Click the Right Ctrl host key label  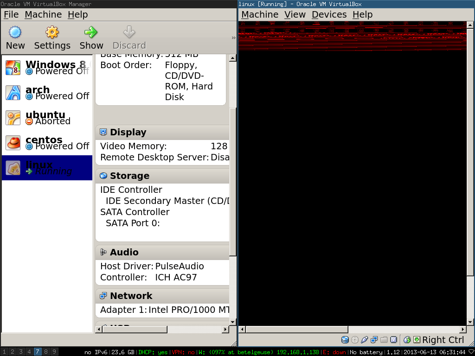pos(443,340)
